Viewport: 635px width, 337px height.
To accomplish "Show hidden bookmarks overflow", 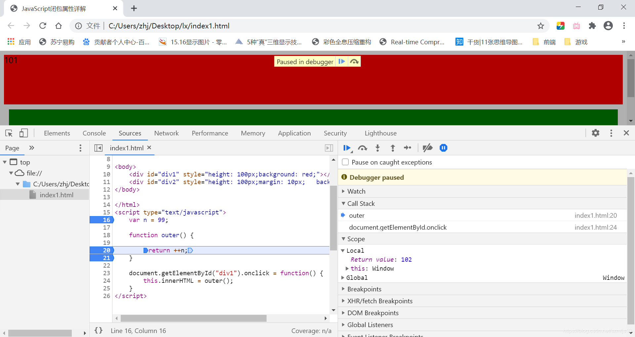I will click(623, 42).
